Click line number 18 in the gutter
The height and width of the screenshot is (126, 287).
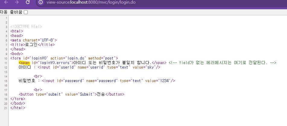point(6,95)
